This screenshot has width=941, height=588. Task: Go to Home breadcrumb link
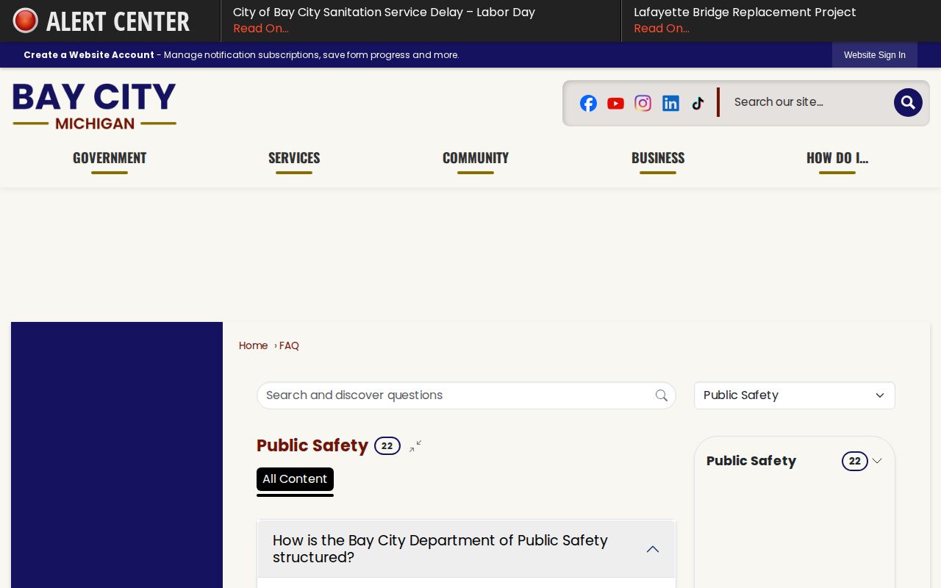coord(253,345)
